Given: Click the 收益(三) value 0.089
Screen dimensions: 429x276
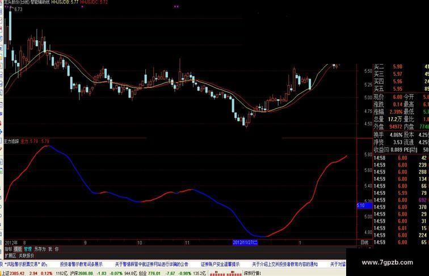Looking at the screenshot, I should (x=397, y=150).
